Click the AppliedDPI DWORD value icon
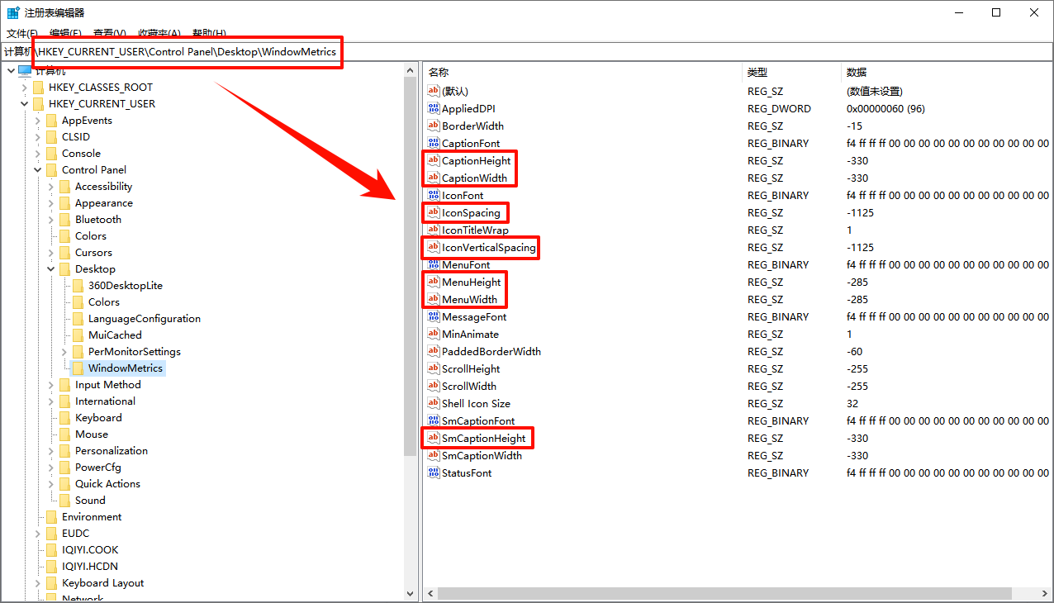Viewport: 1054px width, 603px height. pos(434,109)
